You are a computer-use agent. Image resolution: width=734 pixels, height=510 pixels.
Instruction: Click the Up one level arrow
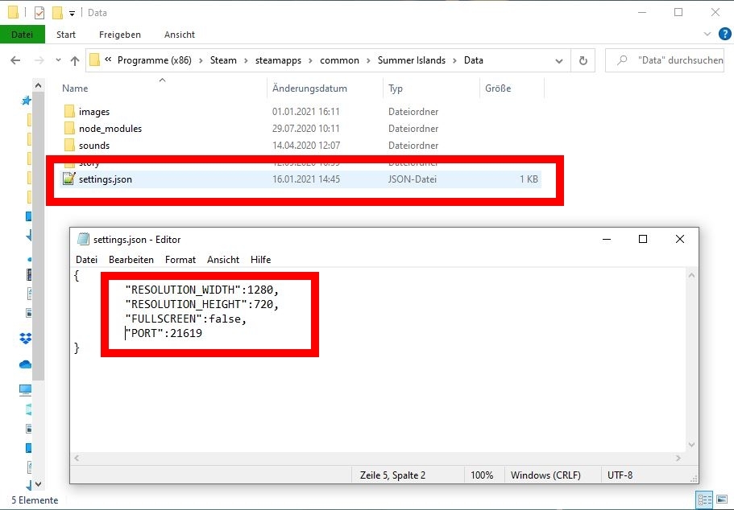[75, 60]
